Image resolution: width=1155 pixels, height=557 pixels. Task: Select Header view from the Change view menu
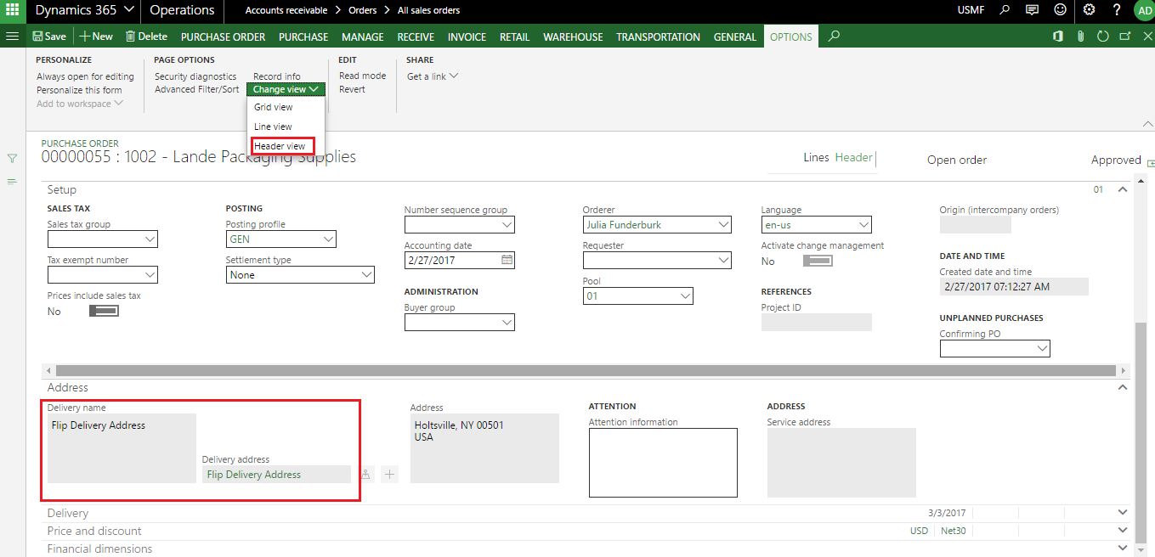point(280,146)
